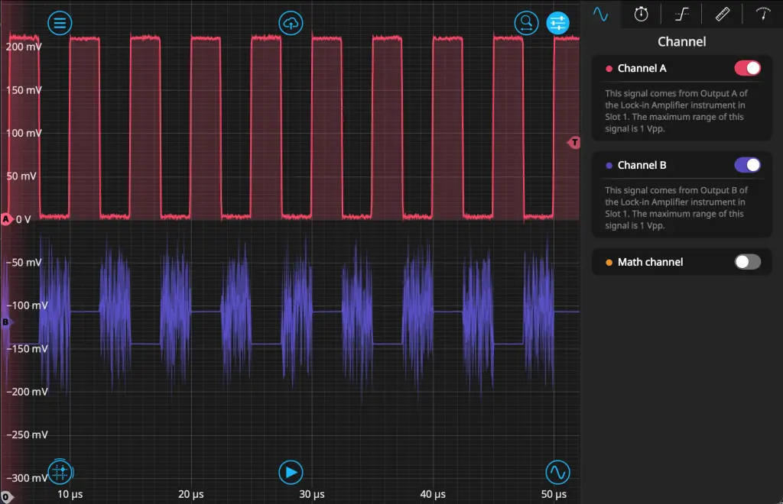The height and width of the screenshot is (504, 783).
Task: Switch to the Trigger edge tab
Action: pos(681,14)
